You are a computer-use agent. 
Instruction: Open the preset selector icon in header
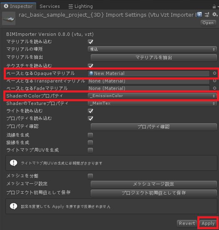(x=207, y=15)
